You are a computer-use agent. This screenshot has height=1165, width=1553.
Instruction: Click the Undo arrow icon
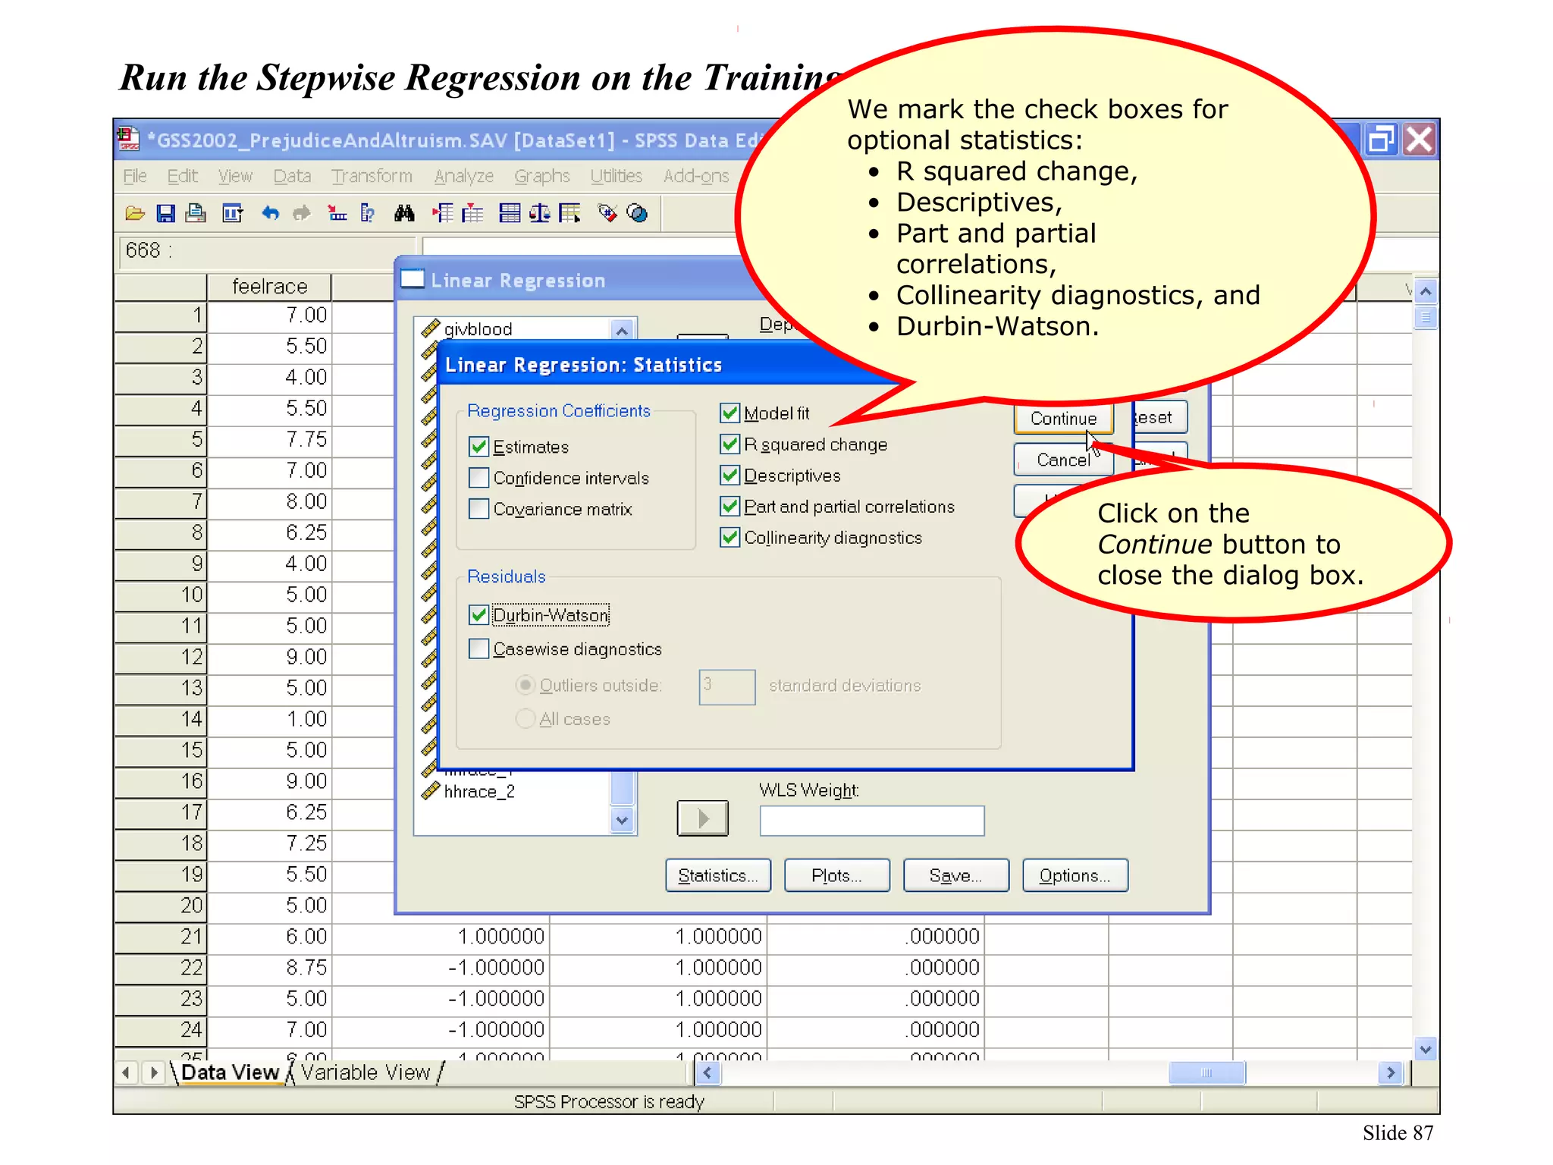[270, 214]
